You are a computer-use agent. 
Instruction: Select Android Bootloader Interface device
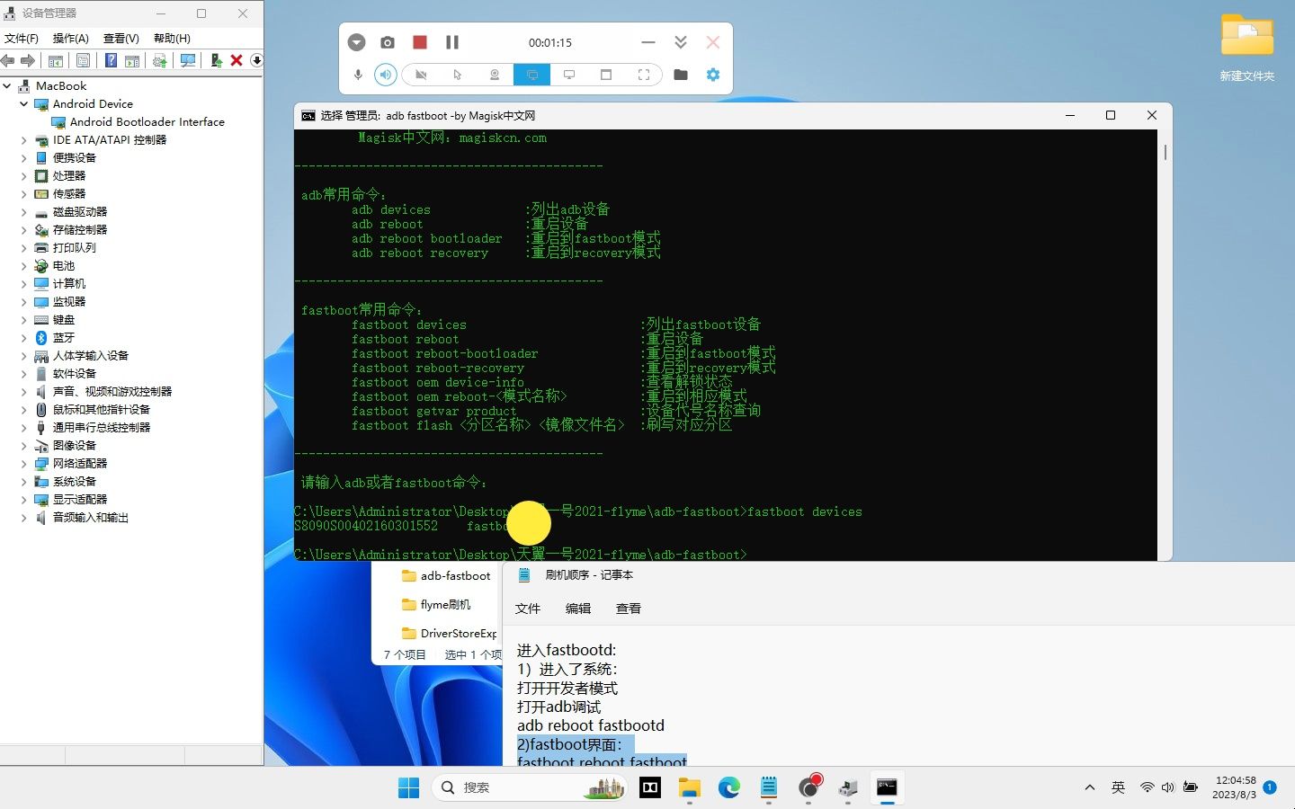click(x=147, y=122)
